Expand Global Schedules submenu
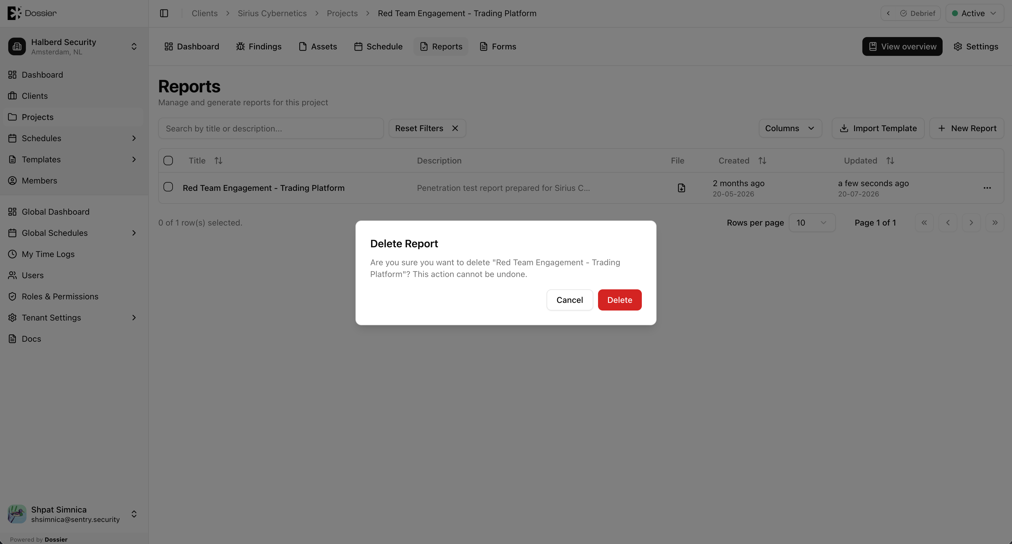Image resolution: width=1012 pixels, height=544 pixels. [x=134, y=233]
